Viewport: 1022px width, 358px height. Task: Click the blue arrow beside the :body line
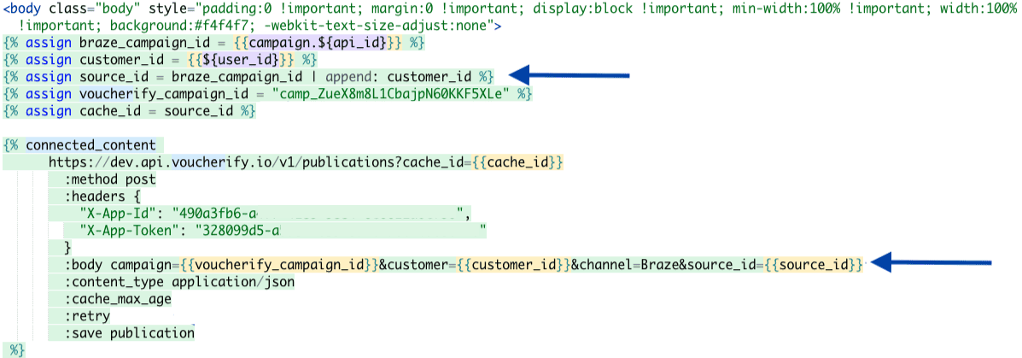coord(936,263)
